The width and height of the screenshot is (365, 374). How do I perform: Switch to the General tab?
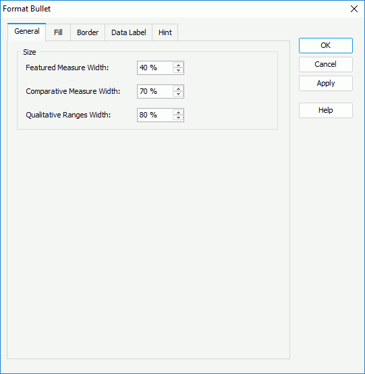pyautogui.click(x=27, y=32)
